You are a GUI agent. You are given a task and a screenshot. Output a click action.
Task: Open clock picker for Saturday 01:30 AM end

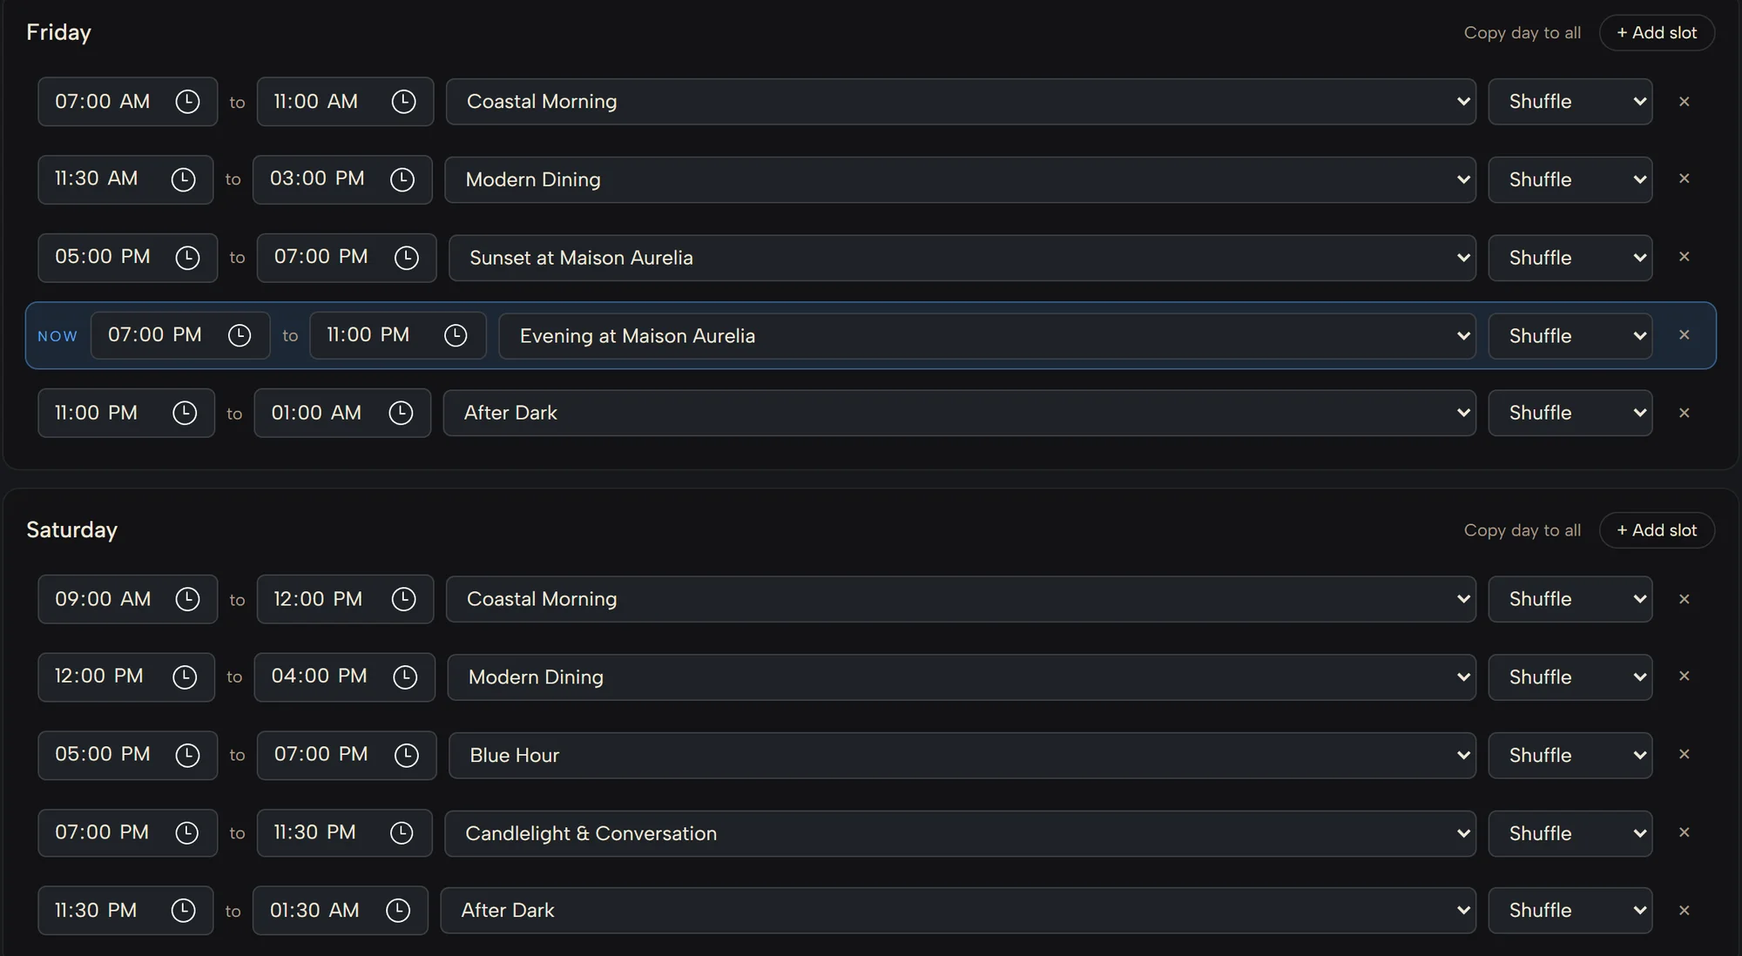(x=398, y=911)
